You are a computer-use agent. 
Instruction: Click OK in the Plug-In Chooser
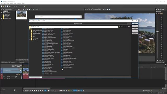point(135,23)
